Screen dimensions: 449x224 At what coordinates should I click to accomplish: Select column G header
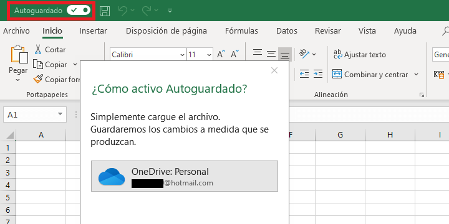(x=340, y=135)
